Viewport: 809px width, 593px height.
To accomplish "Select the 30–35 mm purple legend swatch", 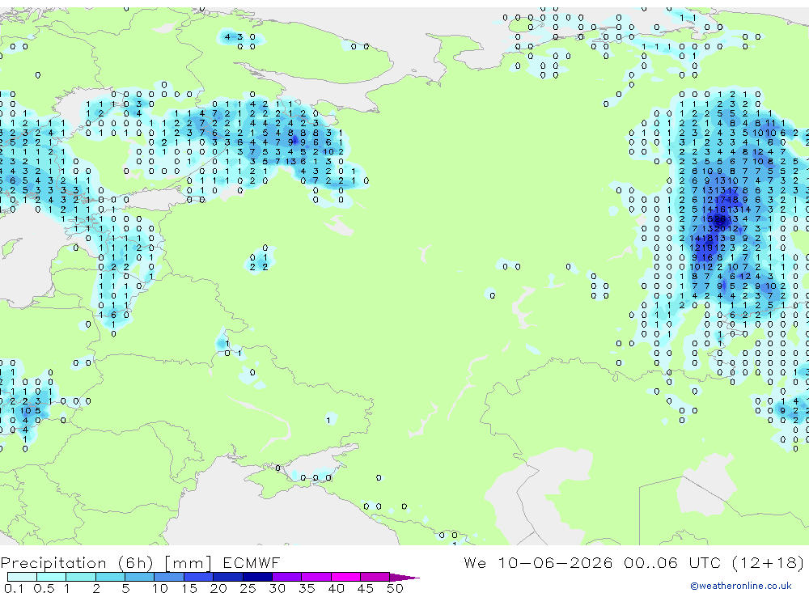I will [287, 577].
